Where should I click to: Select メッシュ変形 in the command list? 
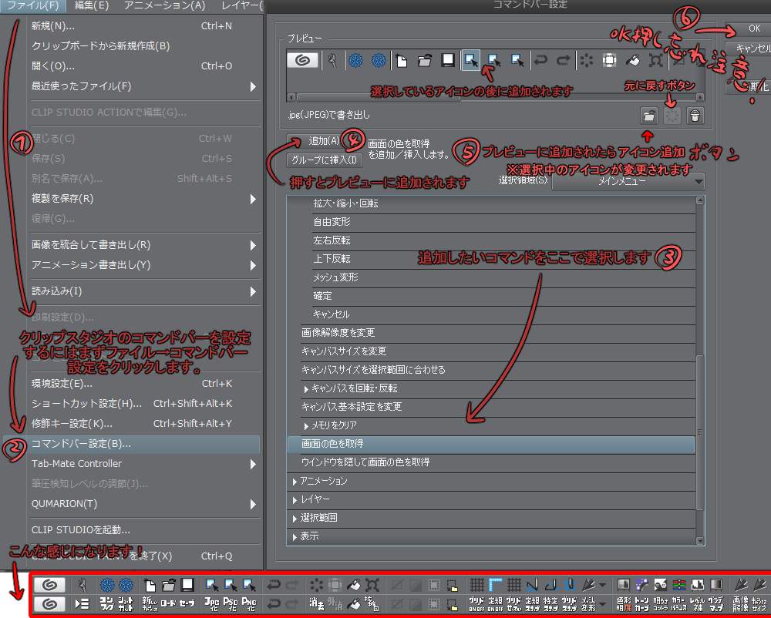pyautogui.click(x=503, y=278)
